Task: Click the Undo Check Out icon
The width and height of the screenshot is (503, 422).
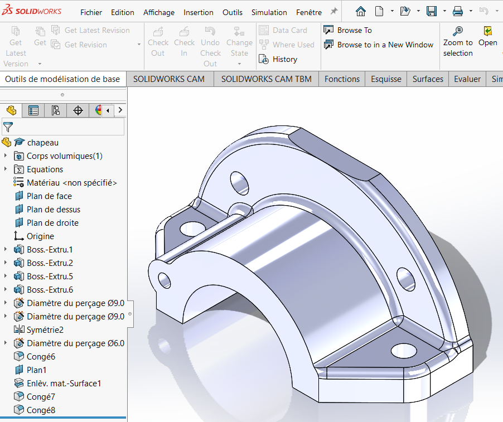Action: (210, 31)
